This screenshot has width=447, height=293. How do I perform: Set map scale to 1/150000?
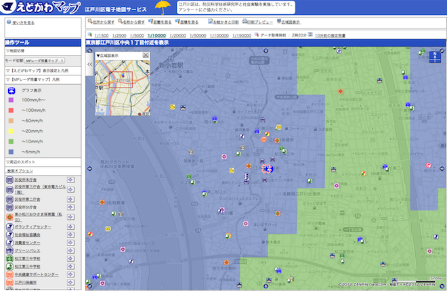click(x=242, y=35)
